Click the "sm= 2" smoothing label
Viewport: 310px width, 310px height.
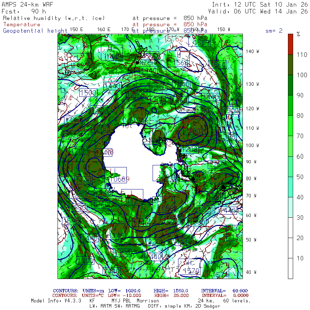click(x=274, y=31)
